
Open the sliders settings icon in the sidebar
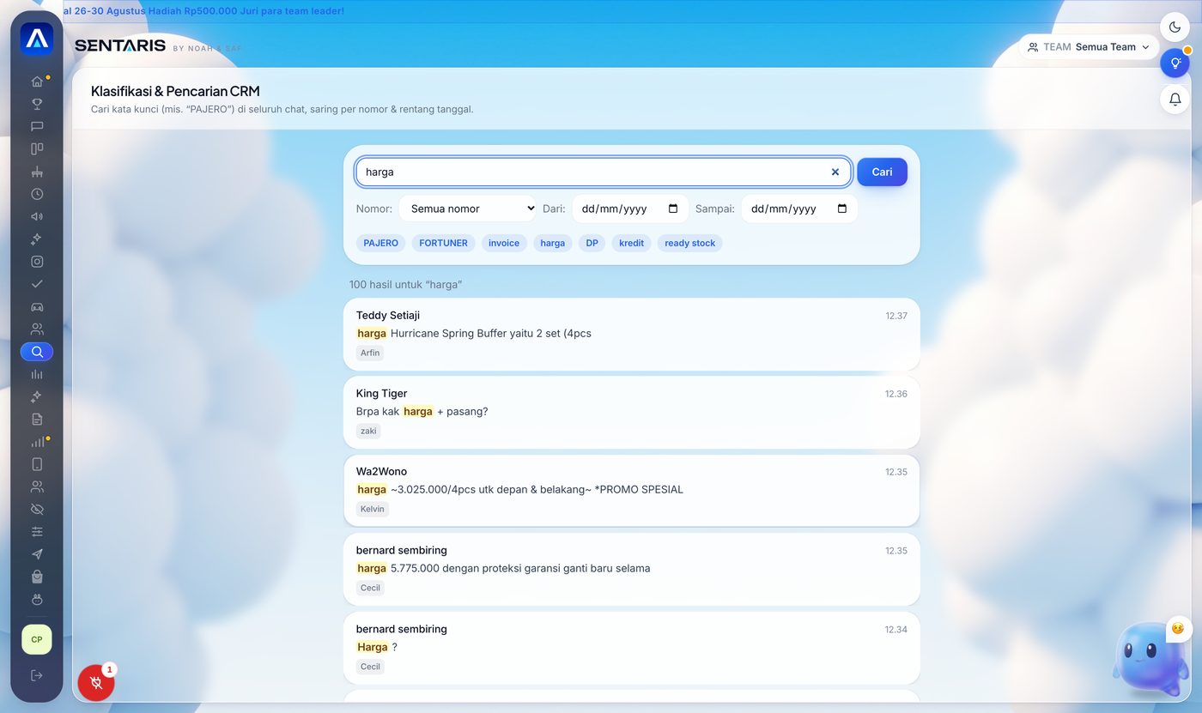37,532
